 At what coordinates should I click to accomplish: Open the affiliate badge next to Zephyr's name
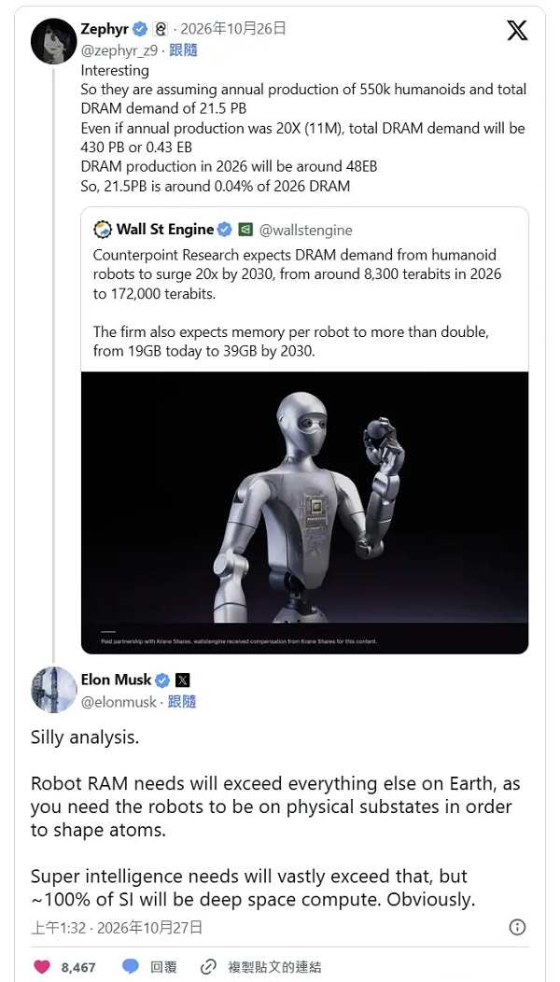(161, 29)
